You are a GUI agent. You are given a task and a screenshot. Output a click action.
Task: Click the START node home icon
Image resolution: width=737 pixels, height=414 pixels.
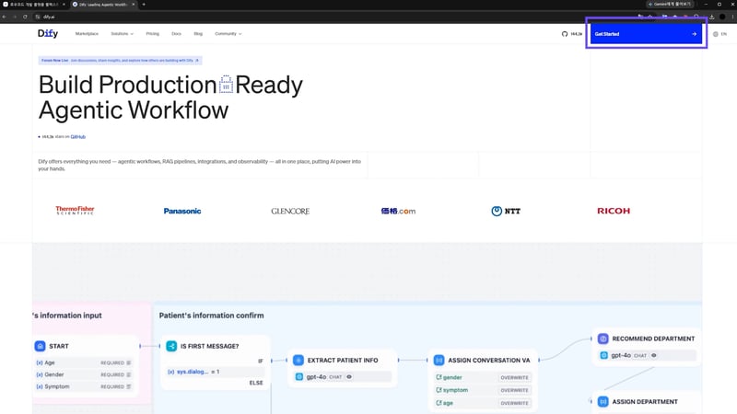tap(40, 346)
